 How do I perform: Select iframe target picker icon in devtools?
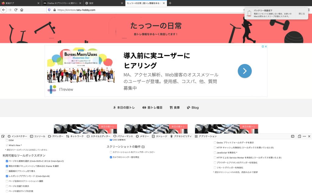pos(293,136)
